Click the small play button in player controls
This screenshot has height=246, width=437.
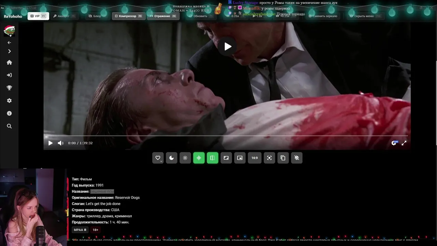51,143
